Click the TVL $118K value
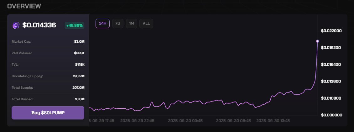354x132 pixels. point(80,64)
